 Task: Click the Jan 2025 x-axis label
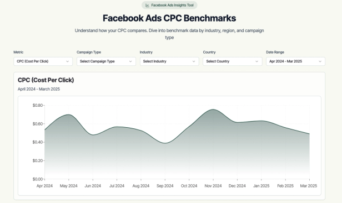click(261, 186)
